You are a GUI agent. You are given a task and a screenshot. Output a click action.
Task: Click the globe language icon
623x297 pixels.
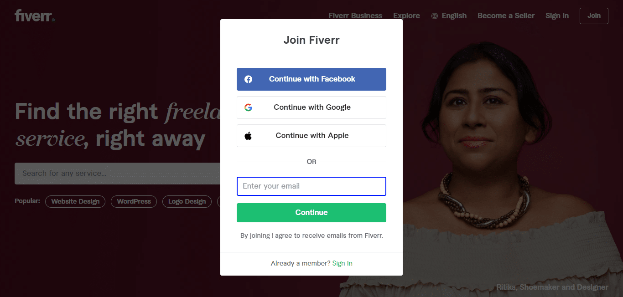coord(435,16)
